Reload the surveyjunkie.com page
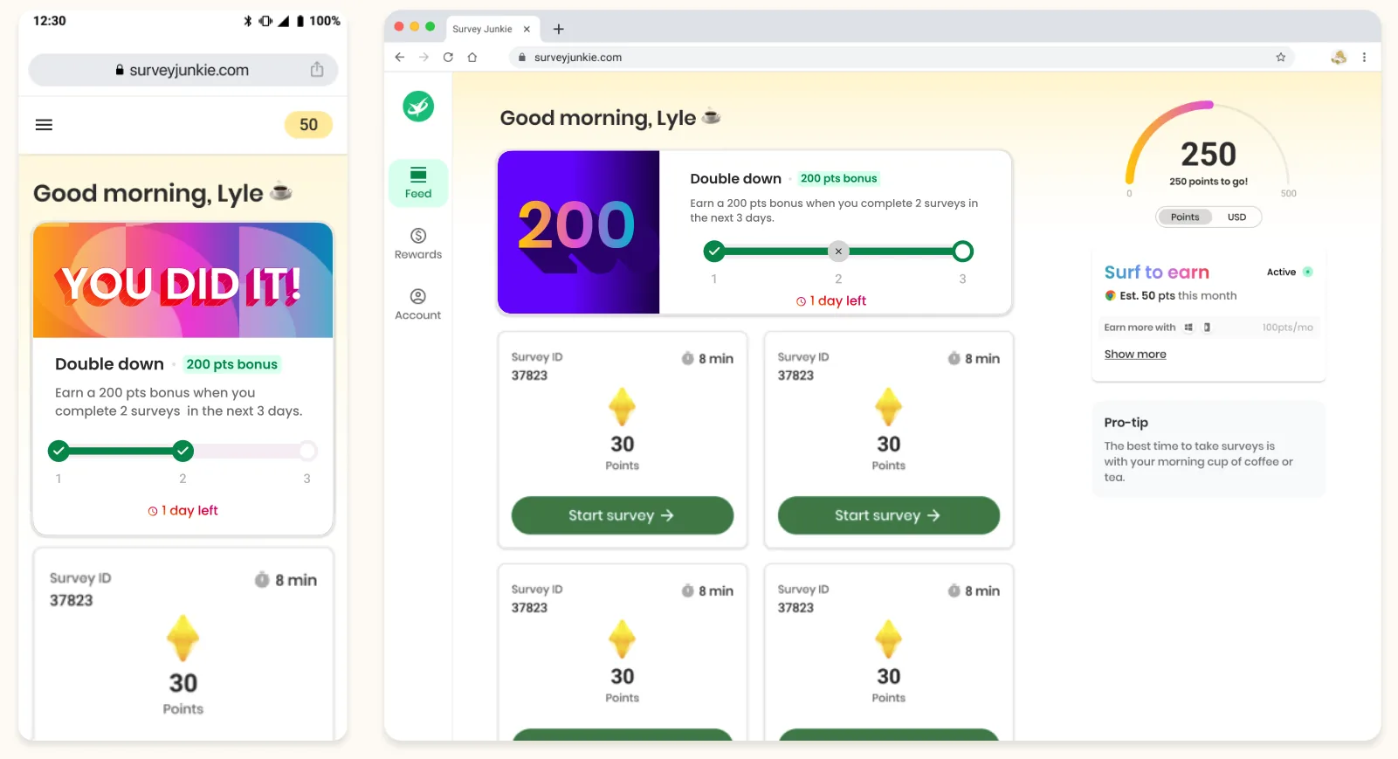 448,58
